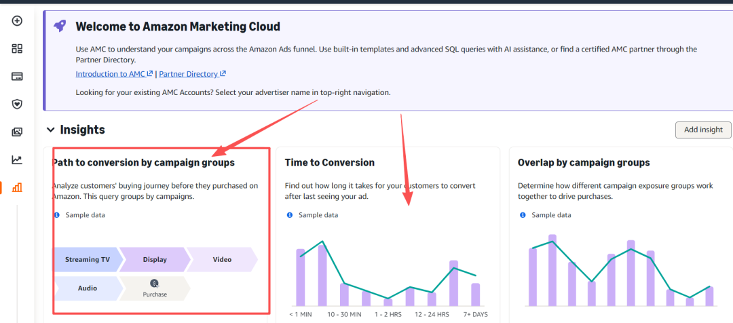Open the credit card billing icon

(17, 76)
